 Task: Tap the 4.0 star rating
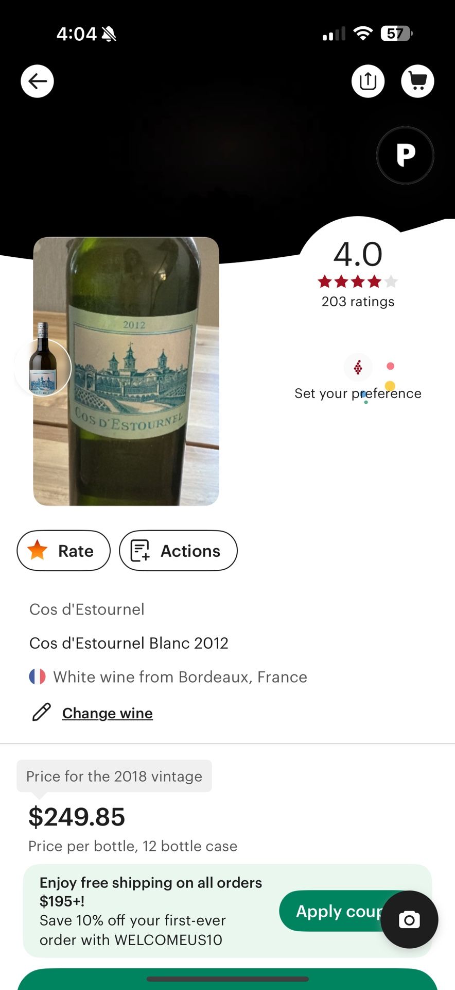[x=358, y=263]
